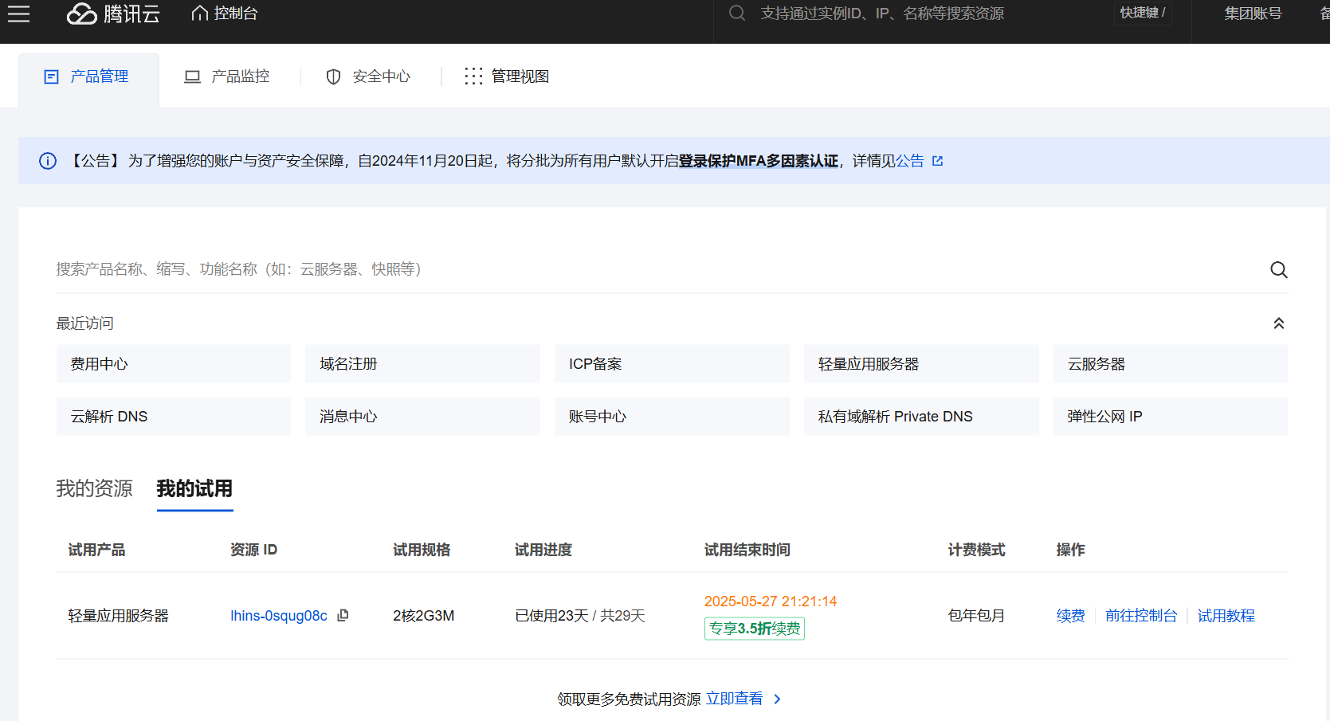Switch to the 我的资源 tab
This screenshot has width=1330, height=721.
(x=94, y=488)
